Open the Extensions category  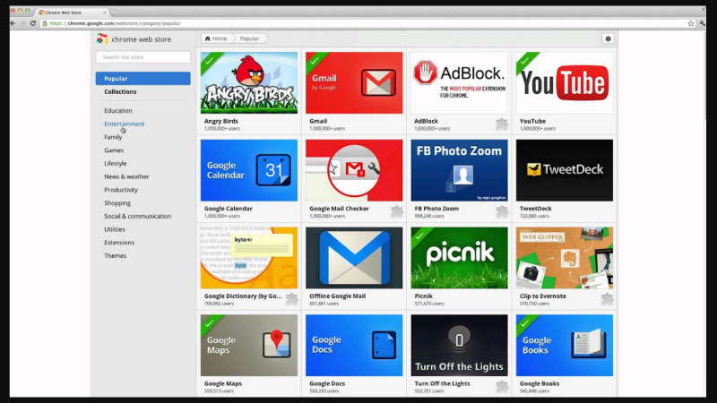point(119,243)
